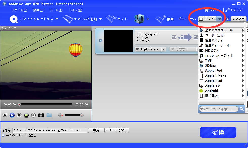Select the ユーザー定義 category
This screenshot has height=148, width=248.
click(x=222, y=35)
